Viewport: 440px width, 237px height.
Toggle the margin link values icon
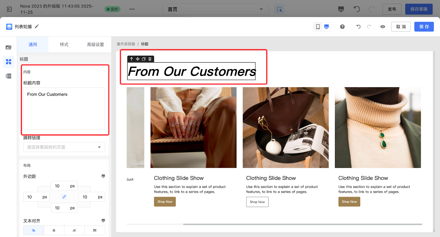click(x=64, y=197)
